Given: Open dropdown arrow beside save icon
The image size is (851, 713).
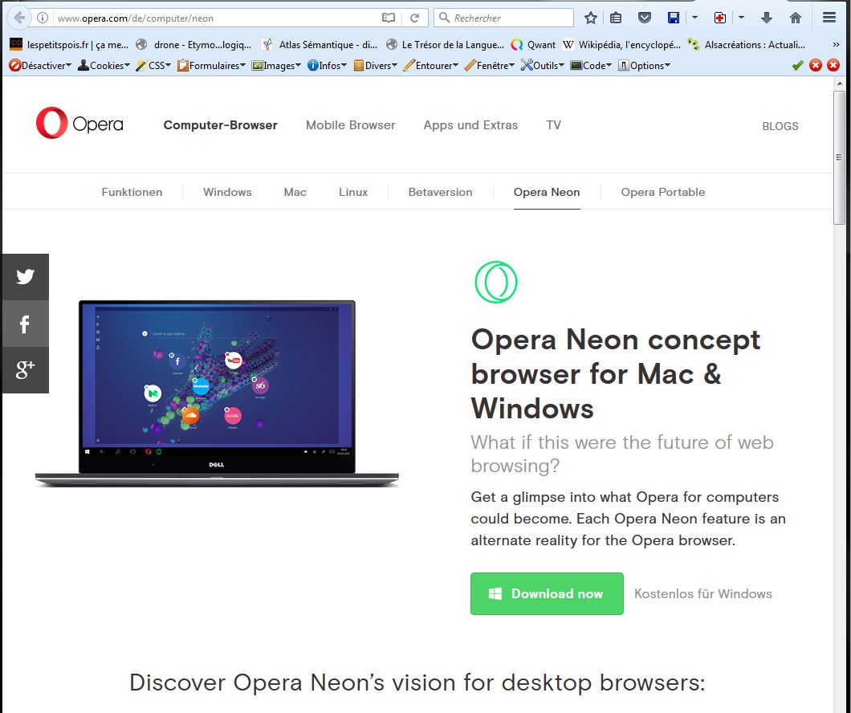Looking at the screenshot, I should 694,18.
